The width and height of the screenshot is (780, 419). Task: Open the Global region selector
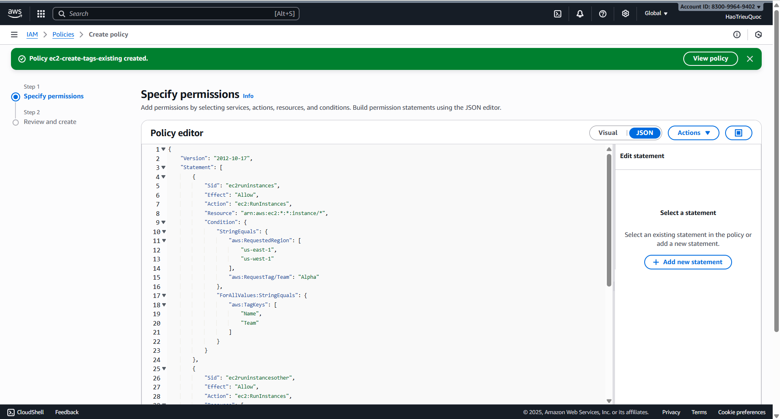point(655,13)
